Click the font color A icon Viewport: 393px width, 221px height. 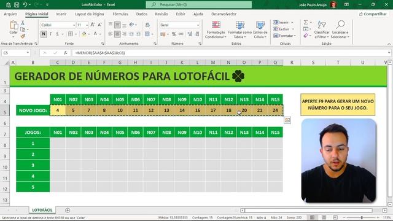[95, 34]
